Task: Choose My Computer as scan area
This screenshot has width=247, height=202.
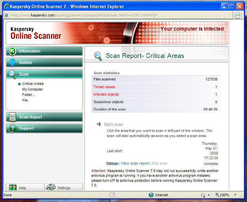Action: click(x=32, y=90)
